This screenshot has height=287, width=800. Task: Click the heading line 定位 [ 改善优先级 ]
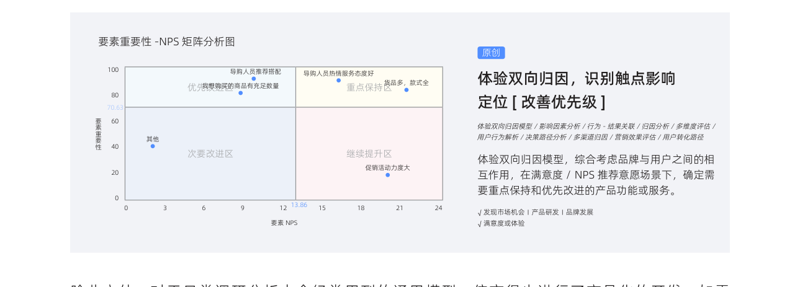pos(541,102)
